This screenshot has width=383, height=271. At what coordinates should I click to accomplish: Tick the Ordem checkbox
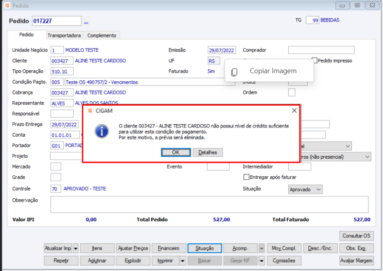(x=292, y=92)
